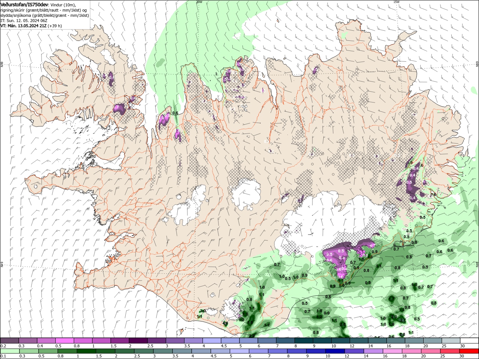
Task: Click the 15W longitude label
Action: tap(396, 2)
